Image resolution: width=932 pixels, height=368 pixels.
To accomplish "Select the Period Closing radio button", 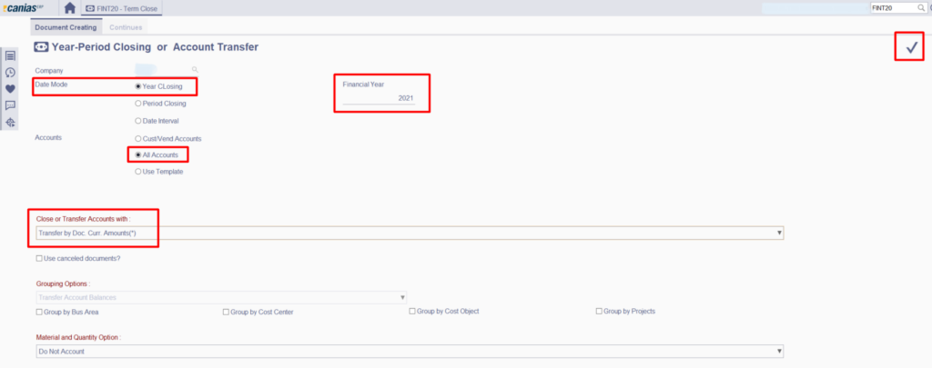I will (138, 104).
